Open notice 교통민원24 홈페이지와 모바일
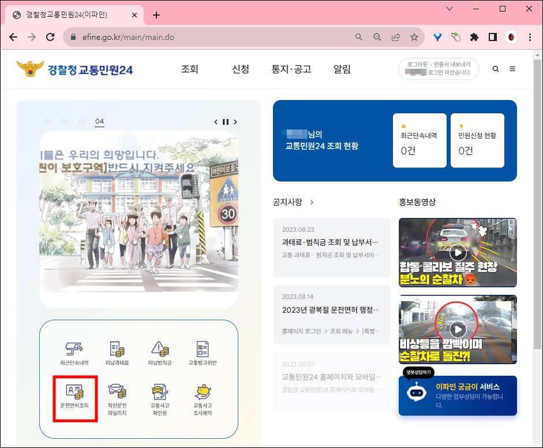The height and width of the screenshot is (448, 543). [332, 382]
